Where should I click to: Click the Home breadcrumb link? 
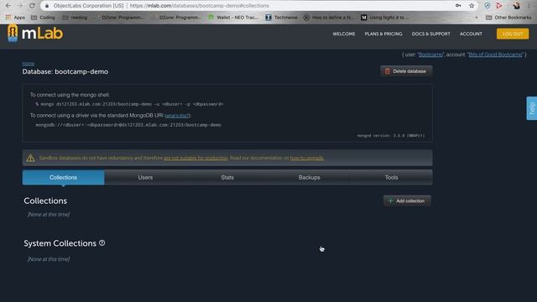tap(29, 64)
